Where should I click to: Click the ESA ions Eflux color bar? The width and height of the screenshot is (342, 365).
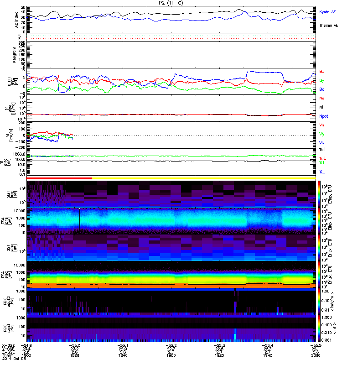[319, 221]
